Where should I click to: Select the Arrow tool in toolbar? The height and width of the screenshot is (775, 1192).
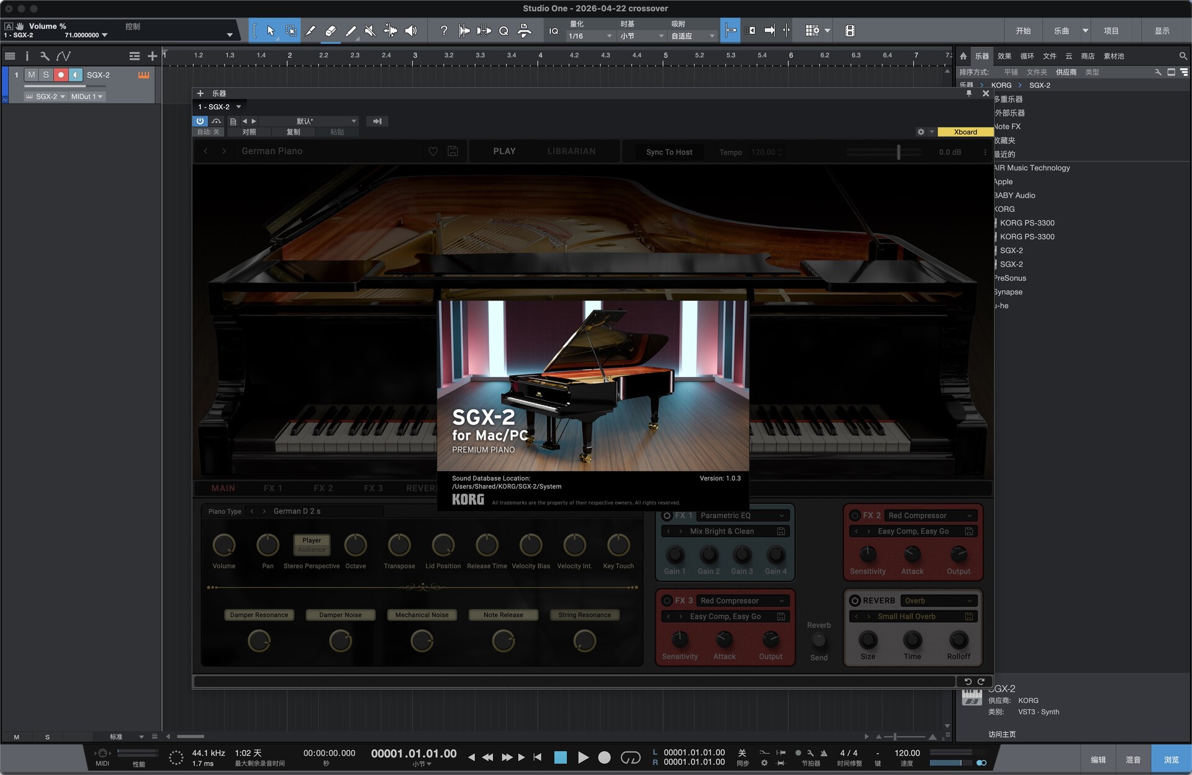tap(271, 30)
